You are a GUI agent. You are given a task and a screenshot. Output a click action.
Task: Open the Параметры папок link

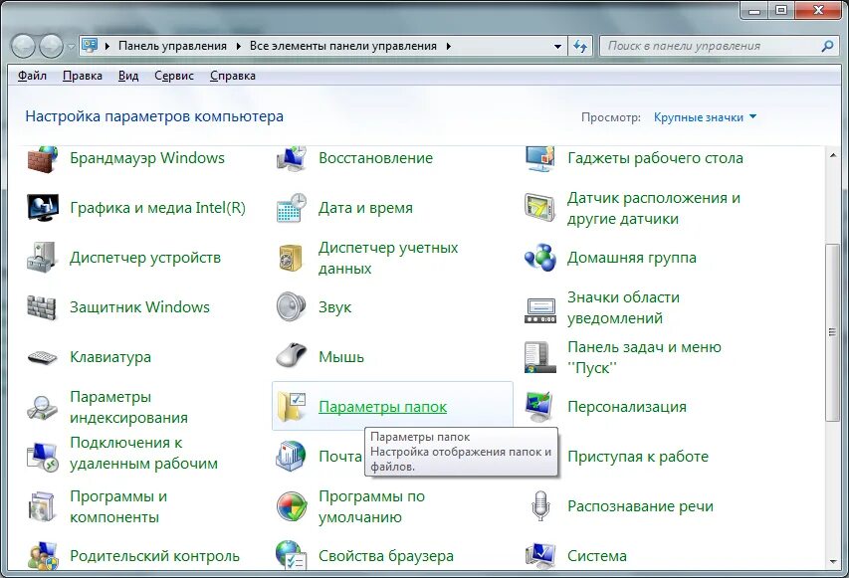pos(382,407)
